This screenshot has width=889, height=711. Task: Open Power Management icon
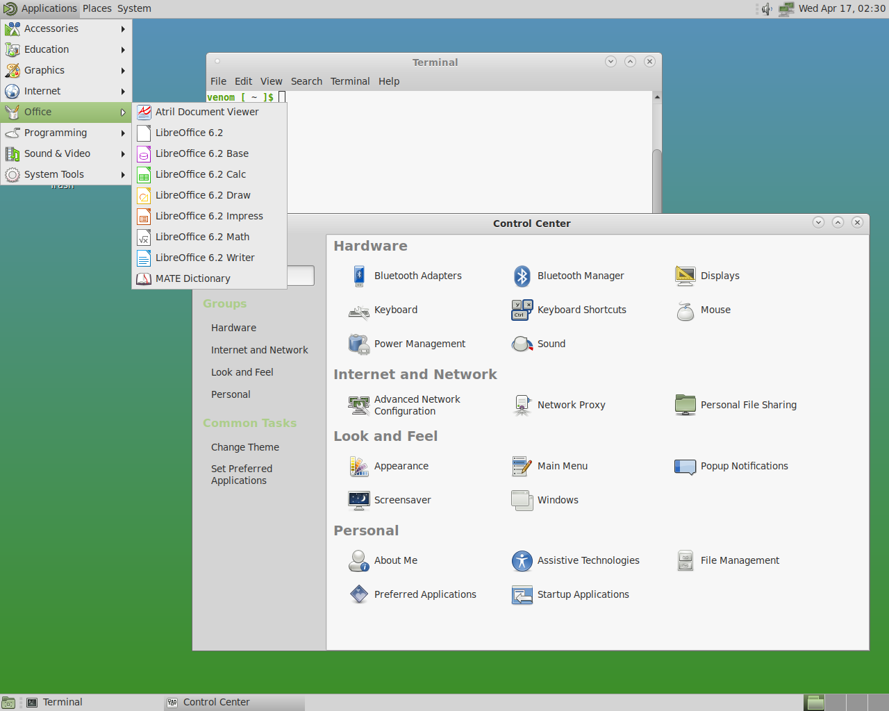[359, 344]
